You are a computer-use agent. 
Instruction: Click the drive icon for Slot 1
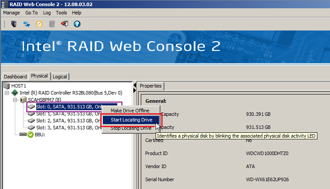[31, 114]
